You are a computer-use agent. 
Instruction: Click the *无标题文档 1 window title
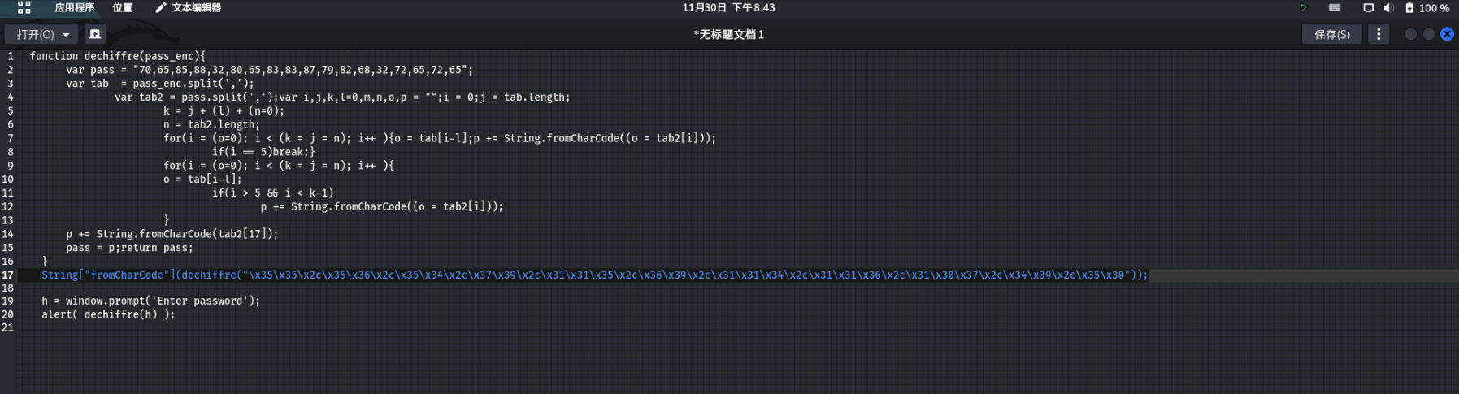(728, 34)
